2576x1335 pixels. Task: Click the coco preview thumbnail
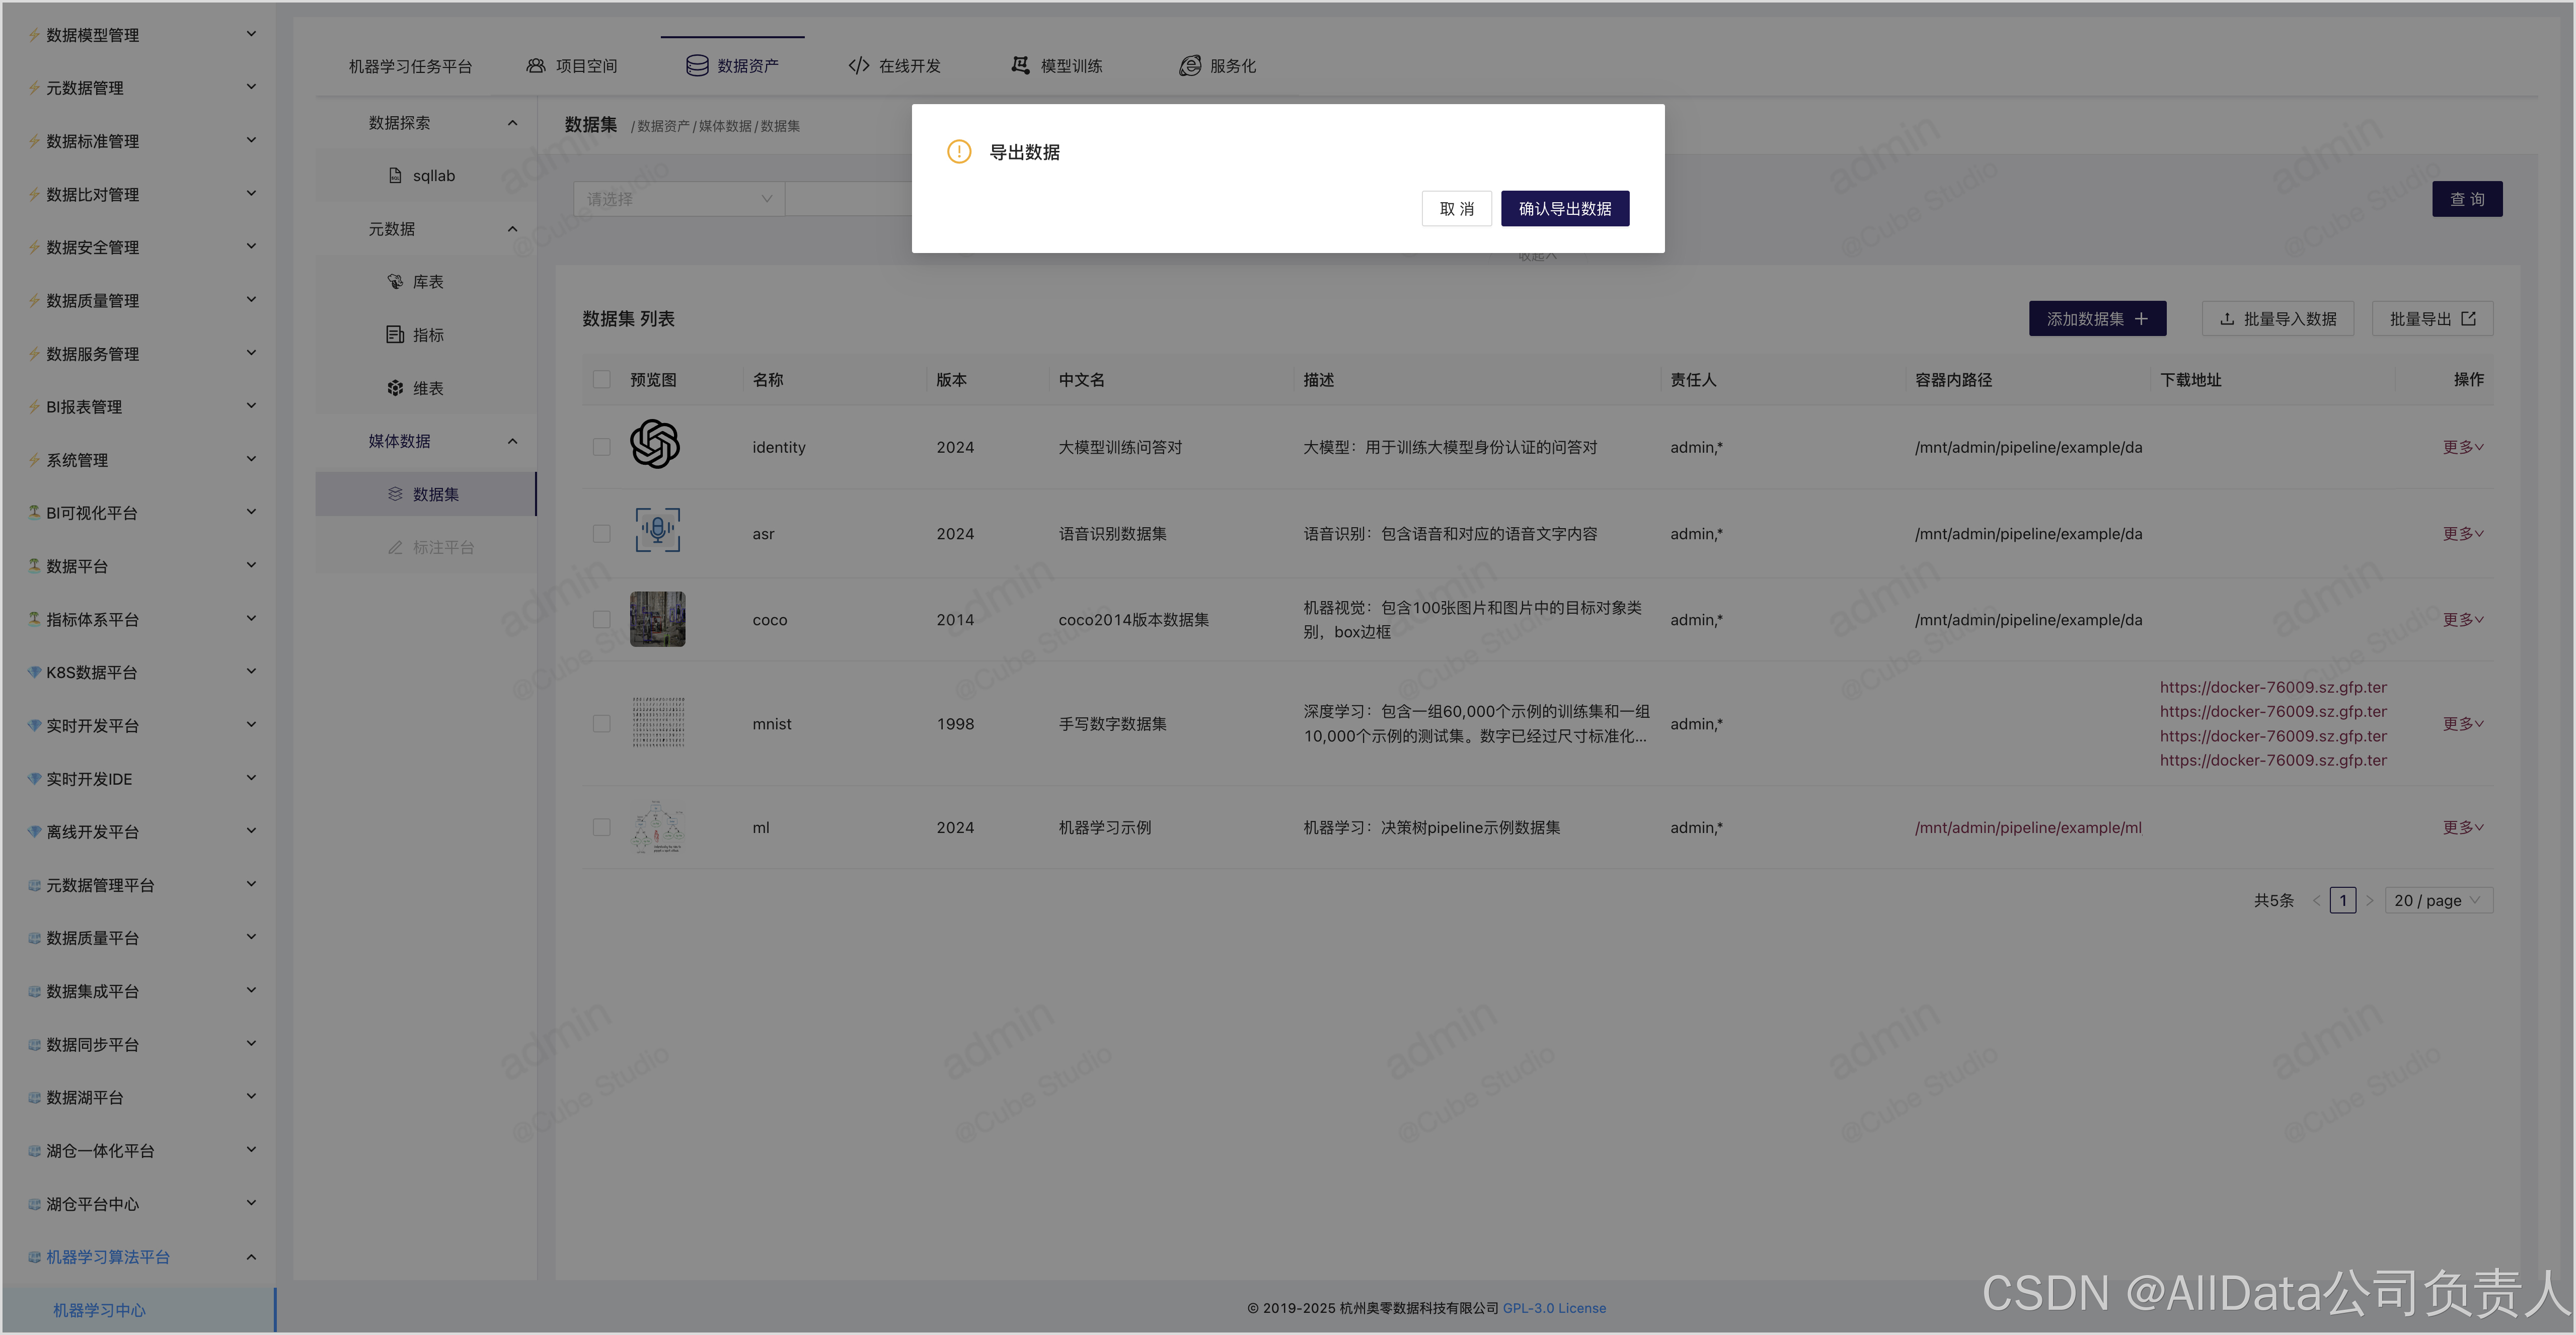(x=657, y=619)
